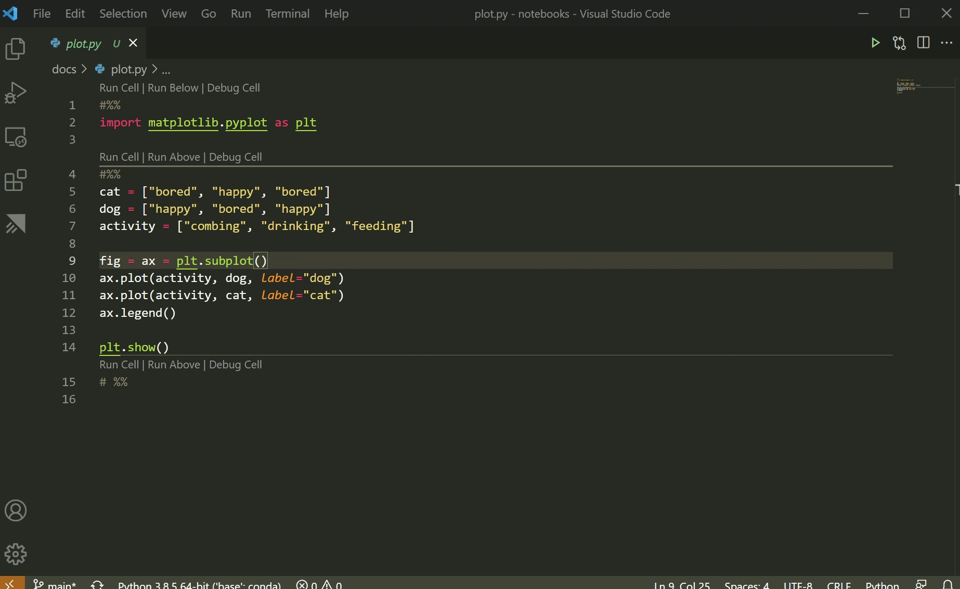Viewport: 960px width, 589px height.
Task: Click Run Cell above line 1
Action: point(118,87)
